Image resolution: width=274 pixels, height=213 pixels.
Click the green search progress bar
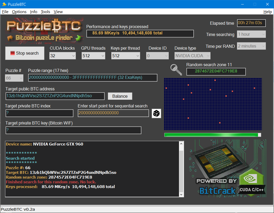[x=213, y=135]
